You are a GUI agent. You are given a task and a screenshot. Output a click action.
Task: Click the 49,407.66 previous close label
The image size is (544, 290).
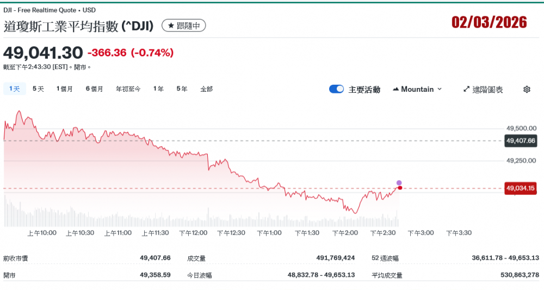521,141
